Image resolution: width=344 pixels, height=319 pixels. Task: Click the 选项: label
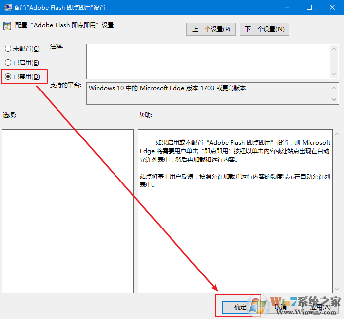pos(9,115)
